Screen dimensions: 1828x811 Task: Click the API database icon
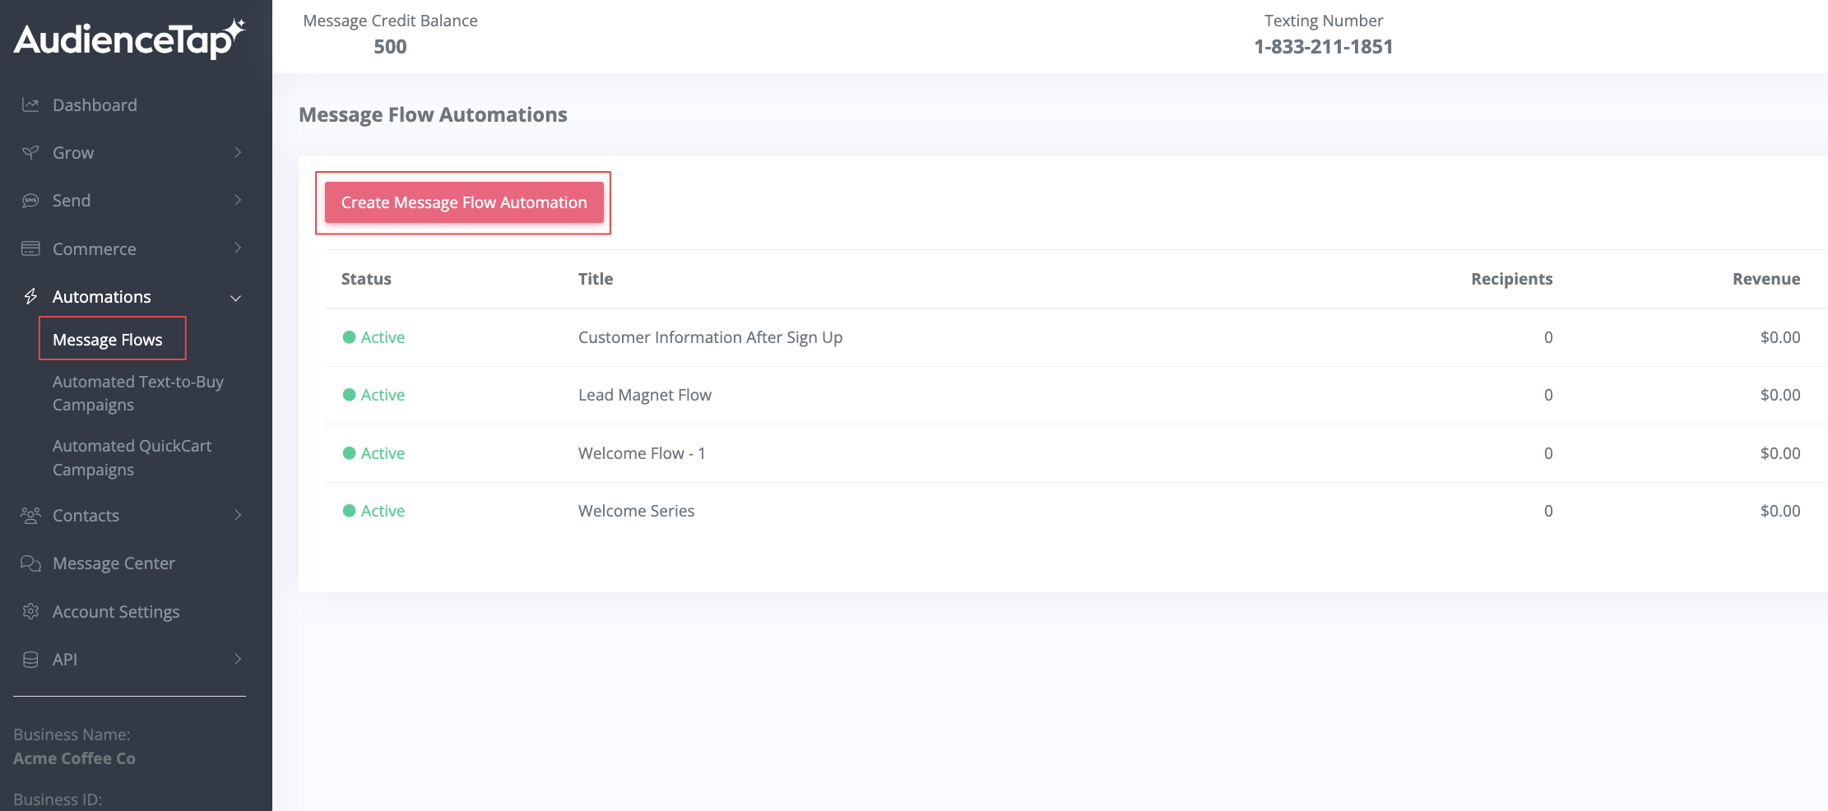tap(30, 659)
